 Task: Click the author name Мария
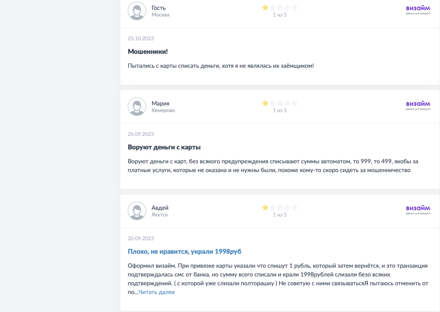(x=160, y=103)
